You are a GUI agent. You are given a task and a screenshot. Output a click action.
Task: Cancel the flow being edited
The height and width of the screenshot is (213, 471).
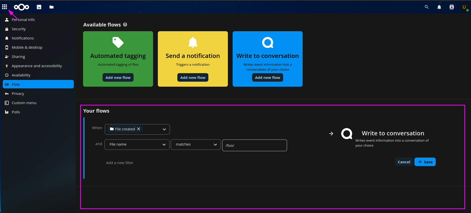pyautogui.click(x=404, y=162)
